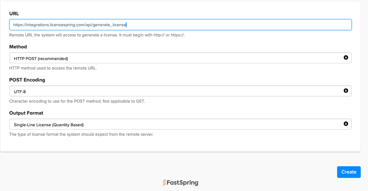368x191 pixels.
Task: Click the license format description text
Action: (x=81, y=134)
